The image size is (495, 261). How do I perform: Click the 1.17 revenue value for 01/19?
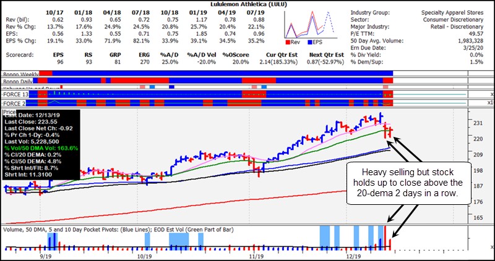tap(202, 20)
